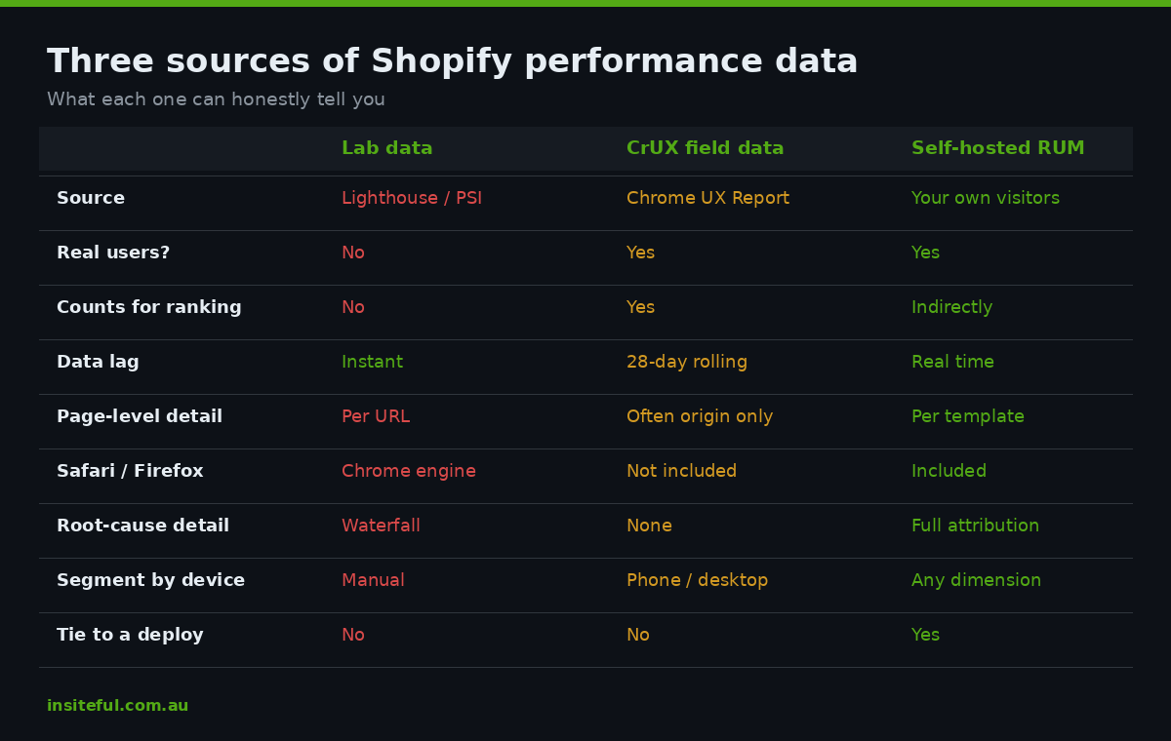The image size is (1171, 741).
Task: Select the 'Self-hosted RUM' column header
Action: [997, 148]
